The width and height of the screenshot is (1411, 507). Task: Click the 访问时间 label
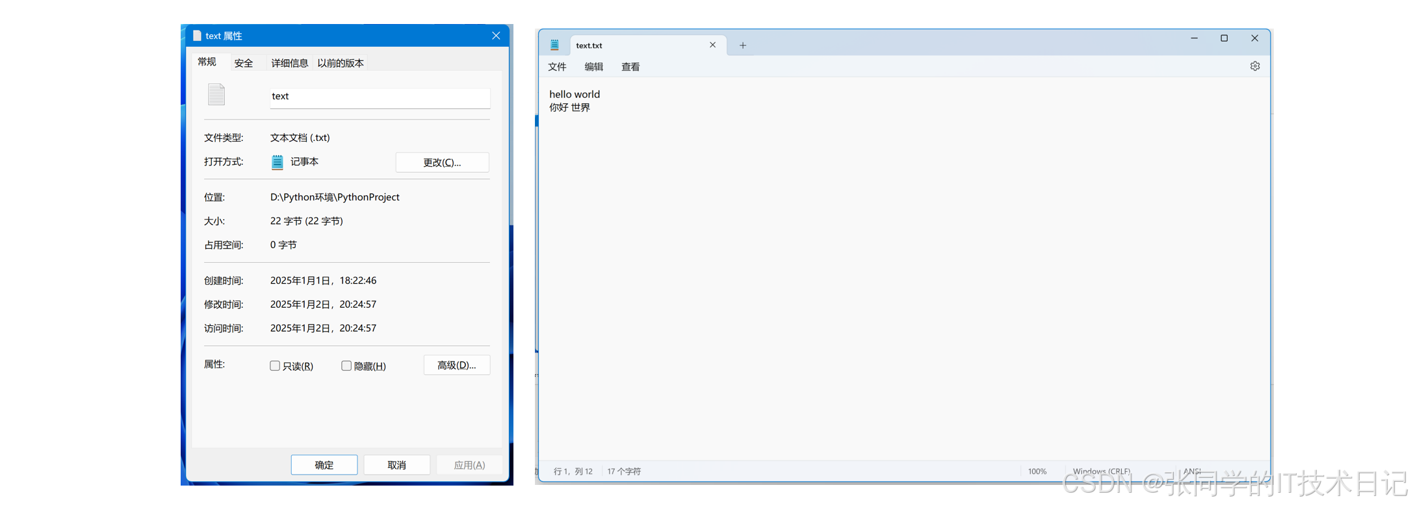[224, 328]
